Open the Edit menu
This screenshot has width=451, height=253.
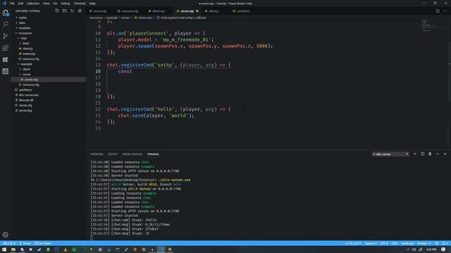[20, 4]
